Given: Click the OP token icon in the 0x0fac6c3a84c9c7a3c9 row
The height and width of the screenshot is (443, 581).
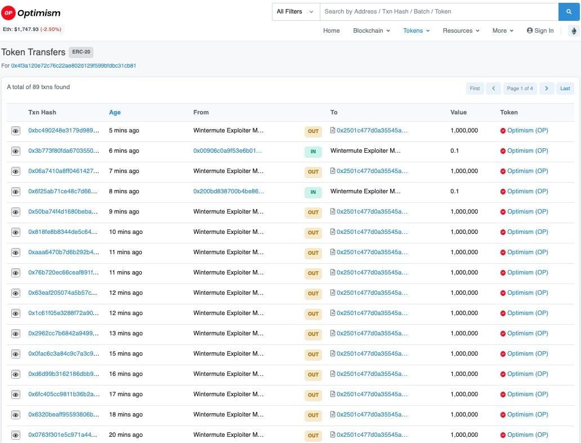Looking at the screenshot, I should pyautogui.click(x=503, y=354).
